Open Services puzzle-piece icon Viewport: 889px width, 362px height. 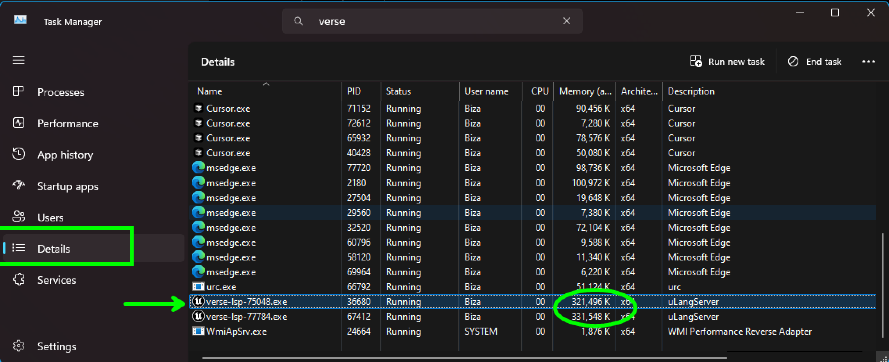(x=18, y=280)
